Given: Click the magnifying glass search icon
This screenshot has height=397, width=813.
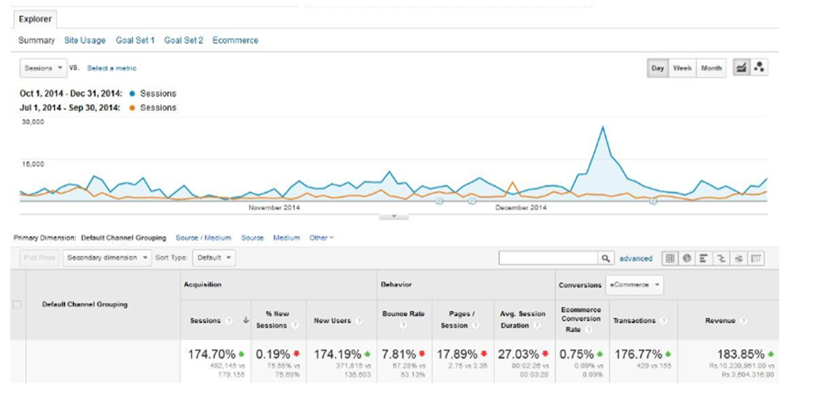Looking at the screenshot, I should [606, 258].
